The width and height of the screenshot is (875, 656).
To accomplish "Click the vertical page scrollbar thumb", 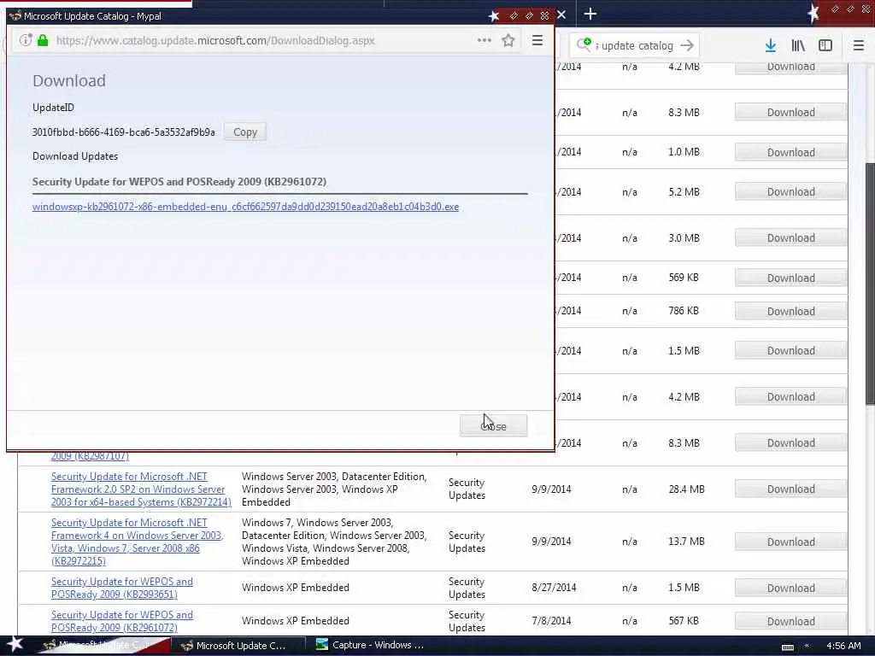I will click(x=869, y=284).
